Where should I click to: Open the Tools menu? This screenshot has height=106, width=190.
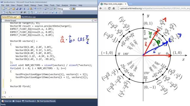tap(52, 5)
